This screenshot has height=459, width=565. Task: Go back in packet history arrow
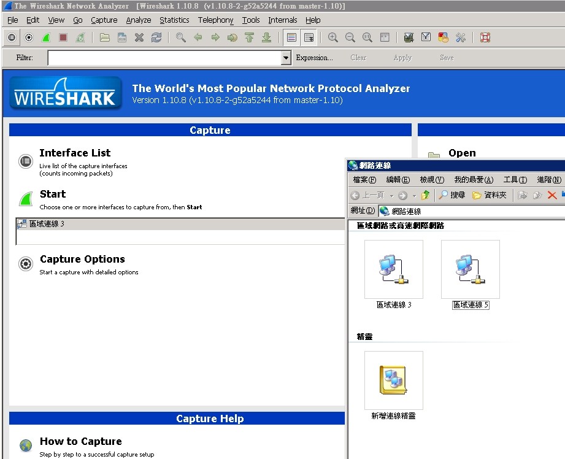point(198,37)
